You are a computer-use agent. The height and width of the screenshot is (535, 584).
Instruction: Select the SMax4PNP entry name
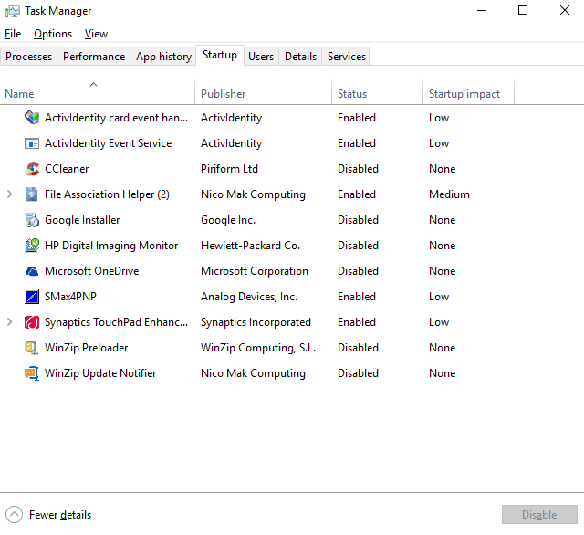[70, 297]
